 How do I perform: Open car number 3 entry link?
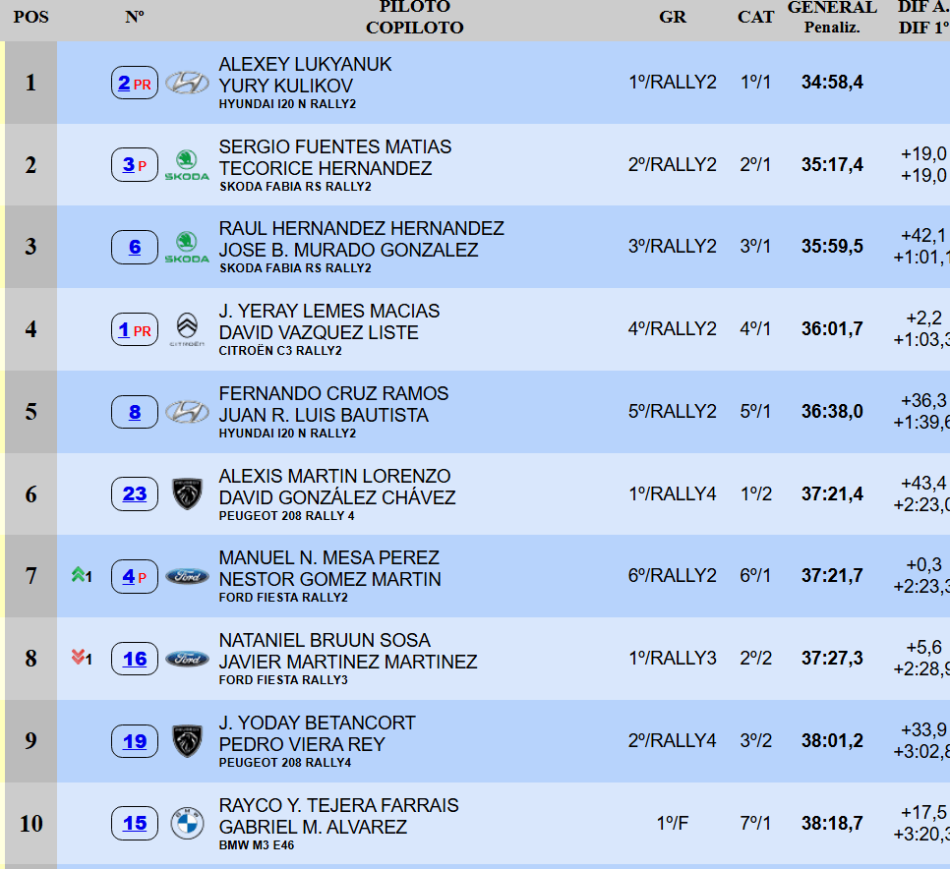129,165
